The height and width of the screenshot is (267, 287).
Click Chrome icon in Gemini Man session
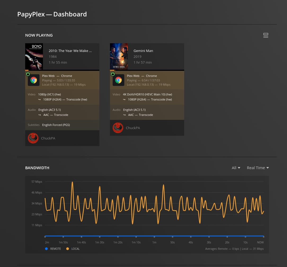click(x=118, y=80)
